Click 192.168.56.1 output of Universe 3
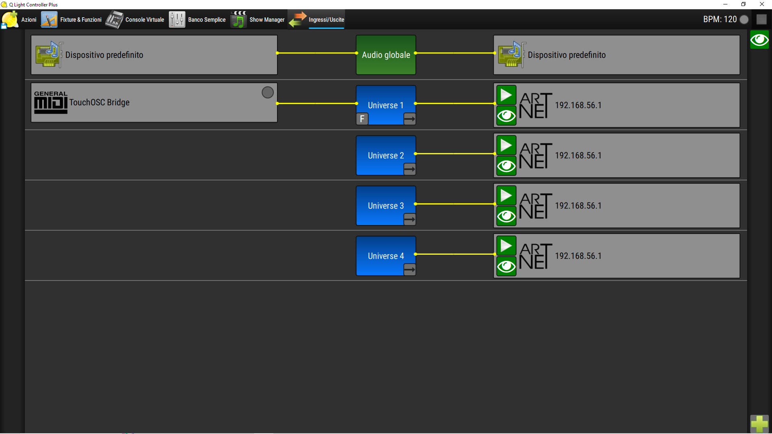Image resolution: width=772 pixels, height=434 pixels. [578, 206]
